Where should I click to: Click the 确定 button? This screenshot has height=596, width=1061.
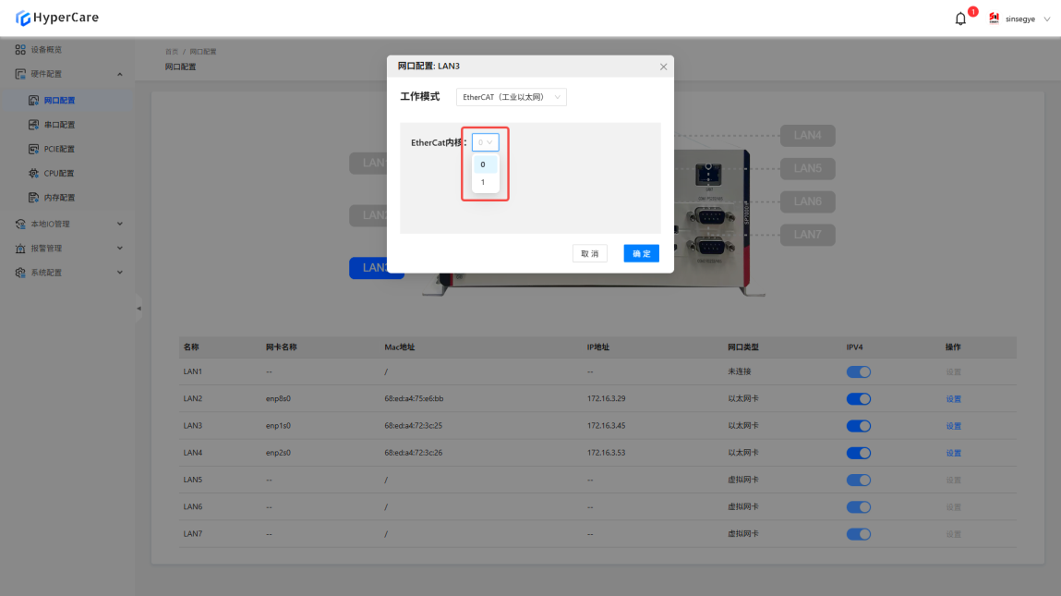[641, 253]
